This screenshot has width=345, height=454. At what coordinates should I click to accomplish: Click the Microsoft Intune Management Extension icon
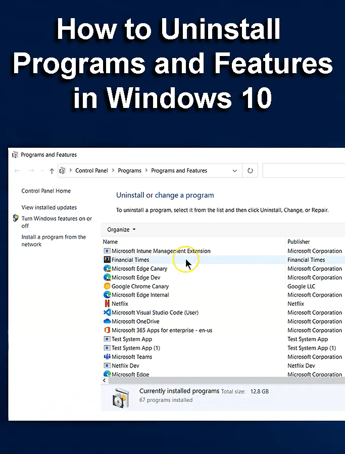107,251
